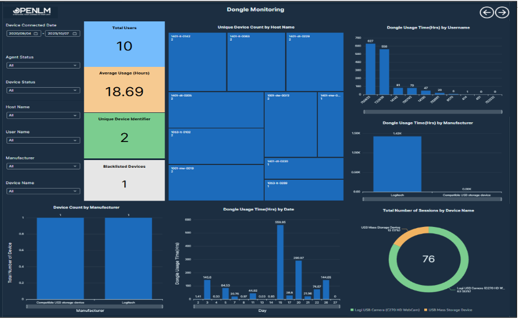The width and height of the screenshot is (518, 319).
Task: Expand the Host Name dropdown
Action: (43, 116)
